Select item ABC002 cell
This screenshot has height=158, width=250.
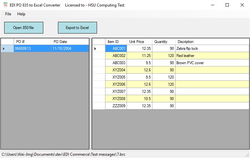(x=116, y=56)
